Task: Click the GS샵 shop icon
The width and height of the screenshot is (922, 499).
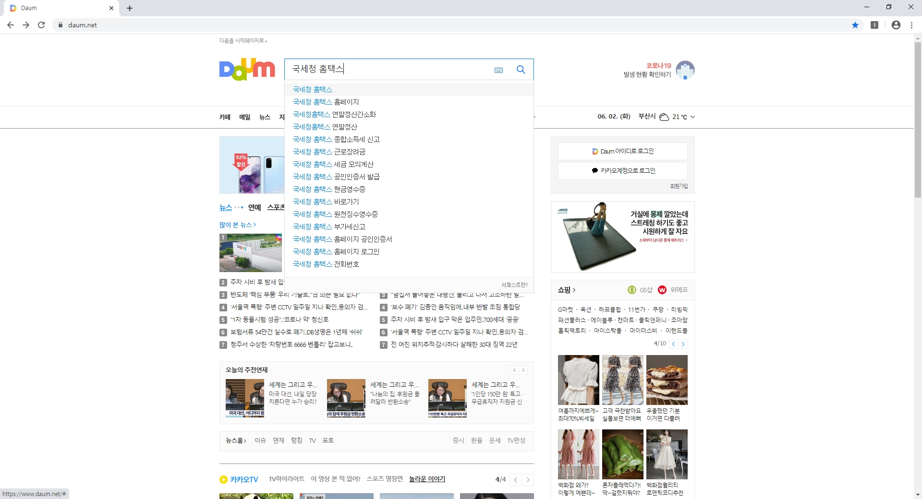Action: click(x=632, y=290)
